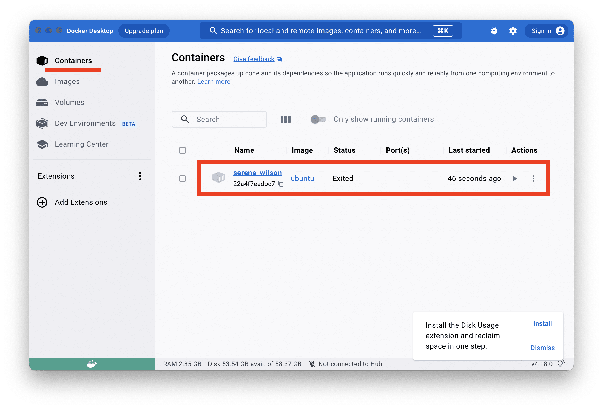Open the ubuntu image link
603x409 pixels.
(x=302, y=179)
